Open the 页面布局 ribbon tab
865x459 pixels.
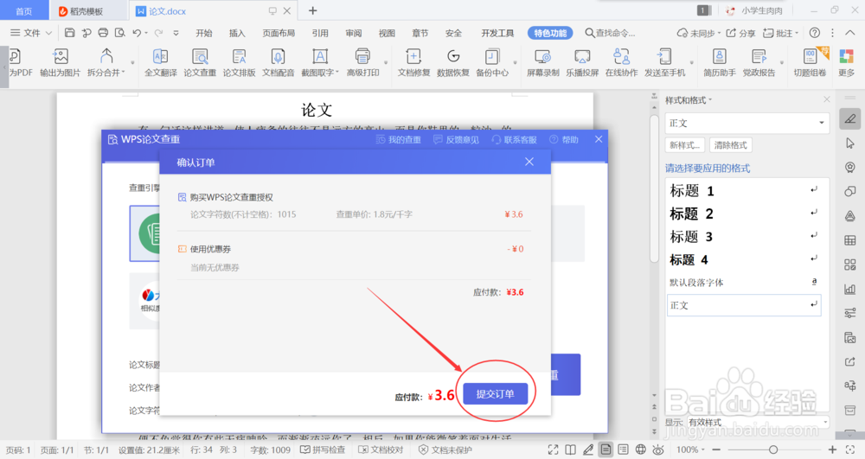pyautogui.click(x=279, y=33)
